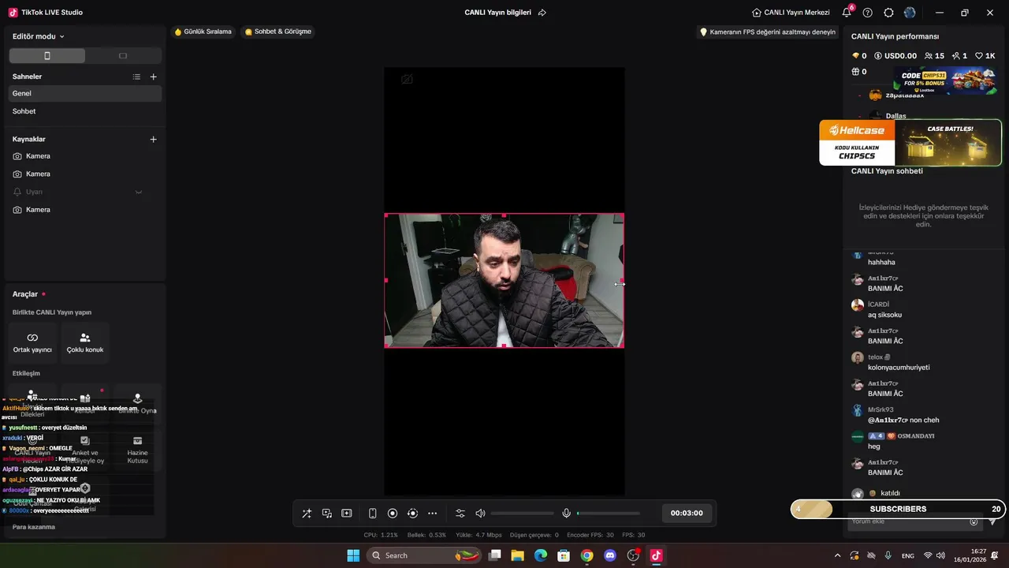Switch to portrait phone layout
Screen dimensions: 1009x568
click(x=47, y=56)
